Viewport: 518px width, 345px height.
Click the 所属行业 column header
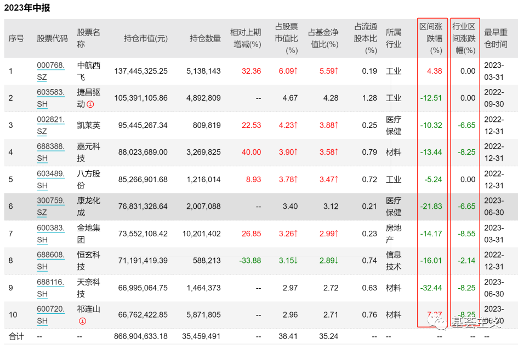pyautogui.click(x=394, y=39)
